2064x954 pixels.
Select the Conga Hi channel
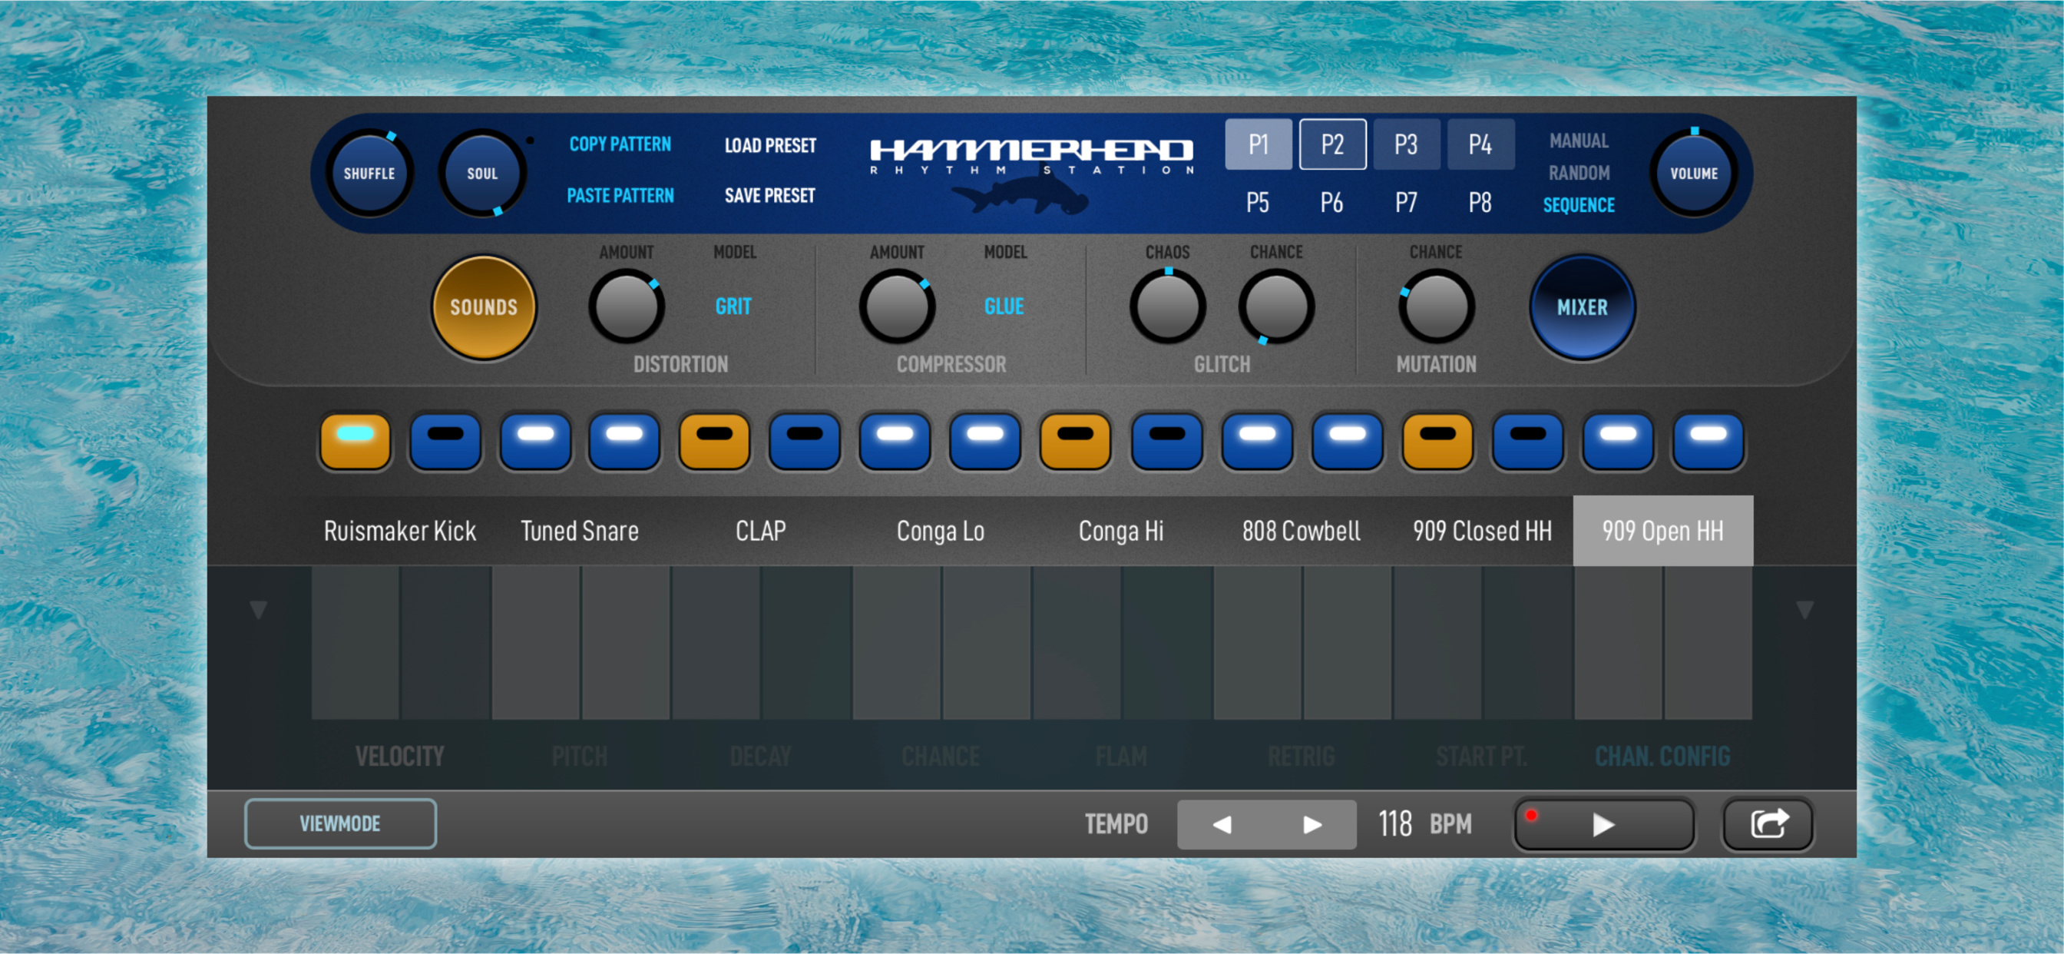1121,531
